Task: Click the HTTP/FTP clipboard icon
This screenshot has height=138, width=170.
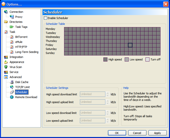Action: [x=12, y=47]
